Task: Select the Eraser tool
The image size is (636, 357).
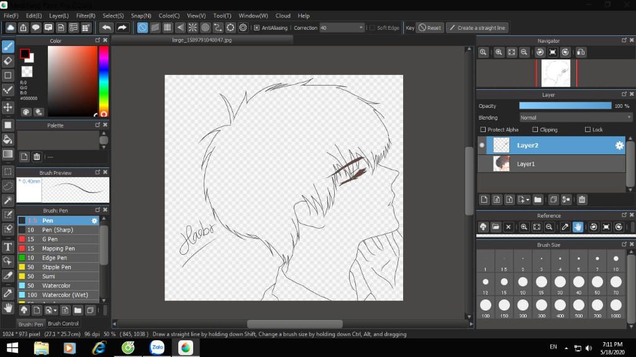Action: pos(7,61)
